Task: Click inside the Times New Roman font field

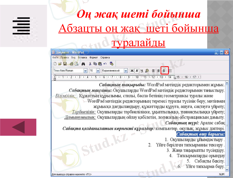Action: tap(68, 71)
